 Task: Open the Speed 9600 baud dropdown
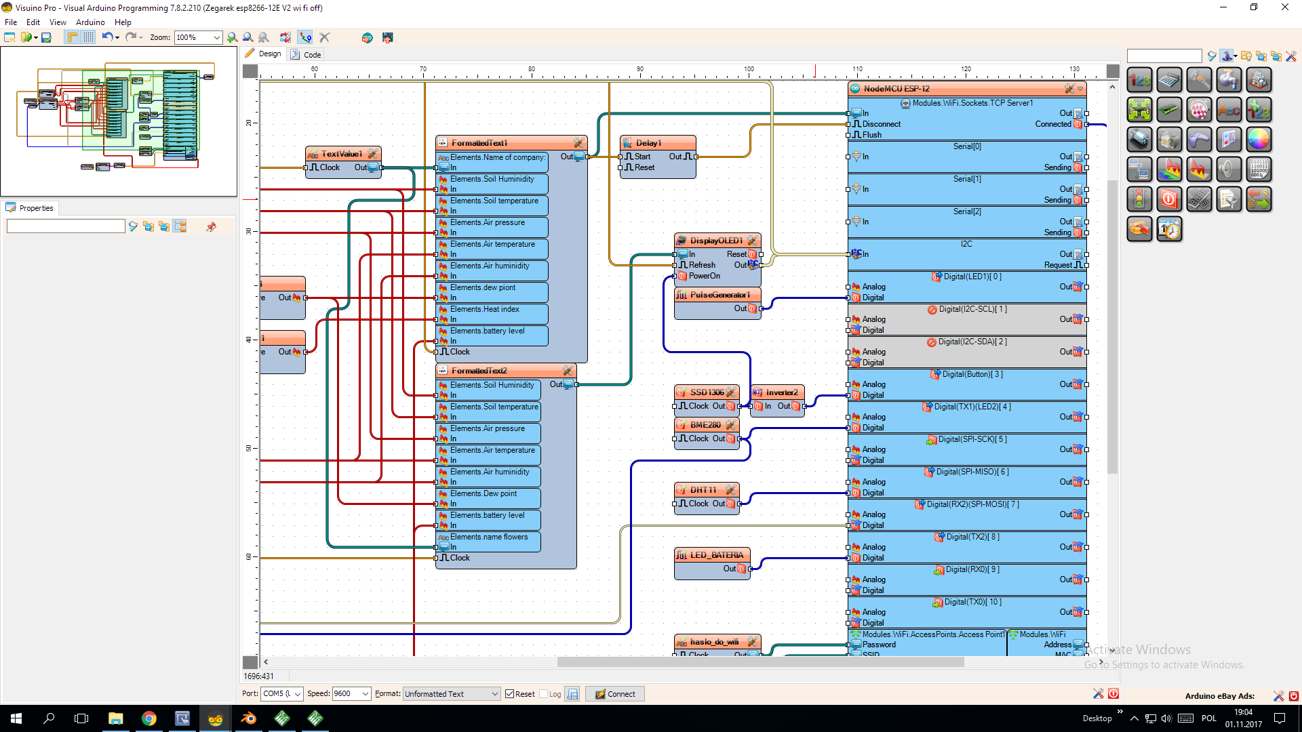[x=351, y=693]
